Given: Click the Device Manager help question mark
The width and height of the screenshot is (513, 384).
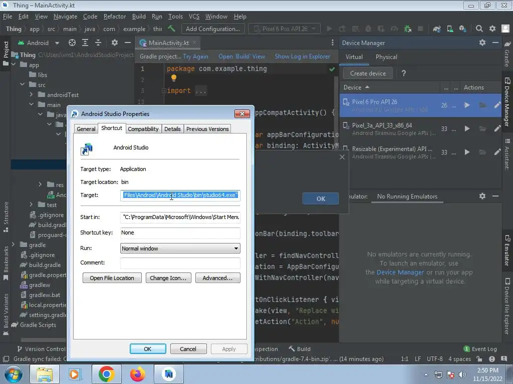Looking at the screenshot, I should click(404, 73).
